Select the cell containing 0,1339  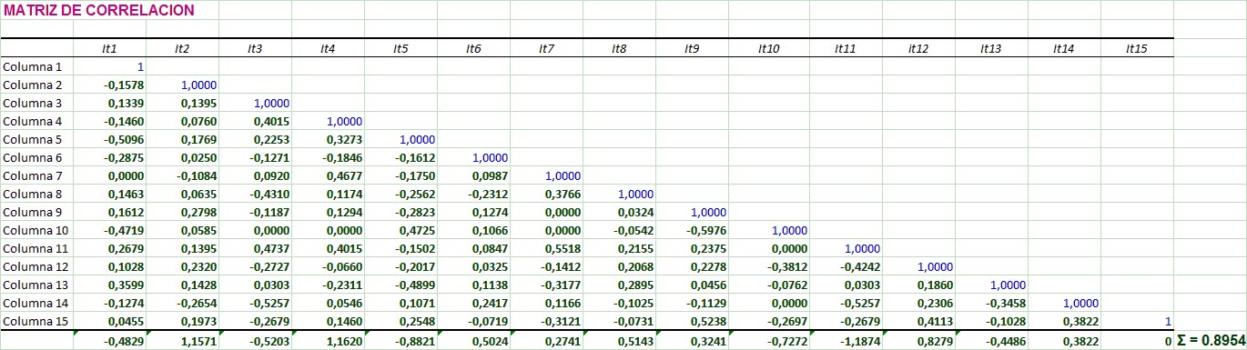(109, 103)
